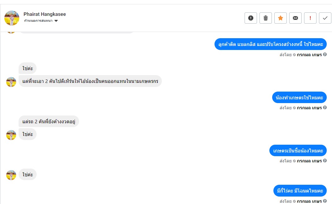332x204 pixels.
Task: Open Phairat Hangkasee name link
Action: 45,14
